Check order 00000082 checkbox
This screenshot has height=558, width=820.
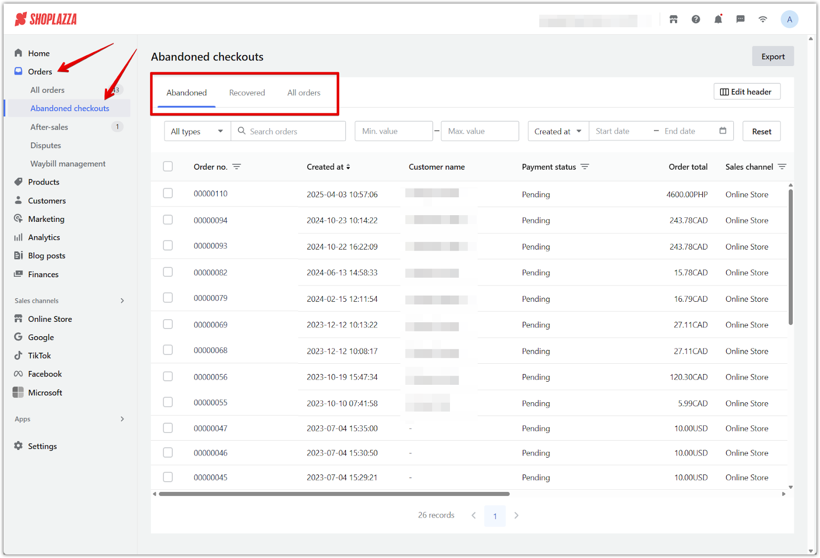coord(168,272)
